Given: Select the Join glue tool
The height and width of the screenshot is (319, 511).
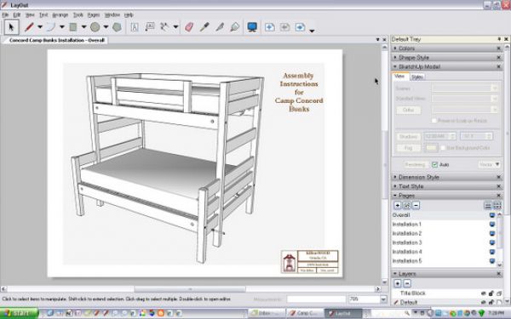Looking at the screenshot, I should tap(235, 27).
